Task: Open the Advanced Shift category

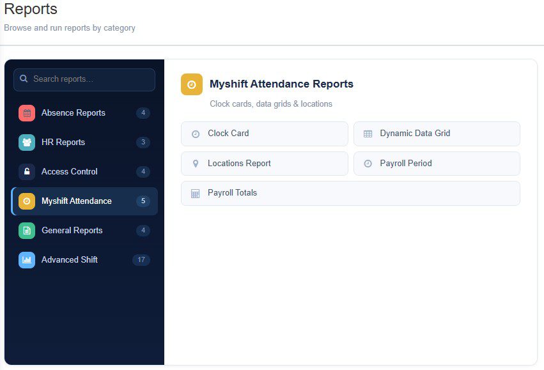Action: pos(84,260)
